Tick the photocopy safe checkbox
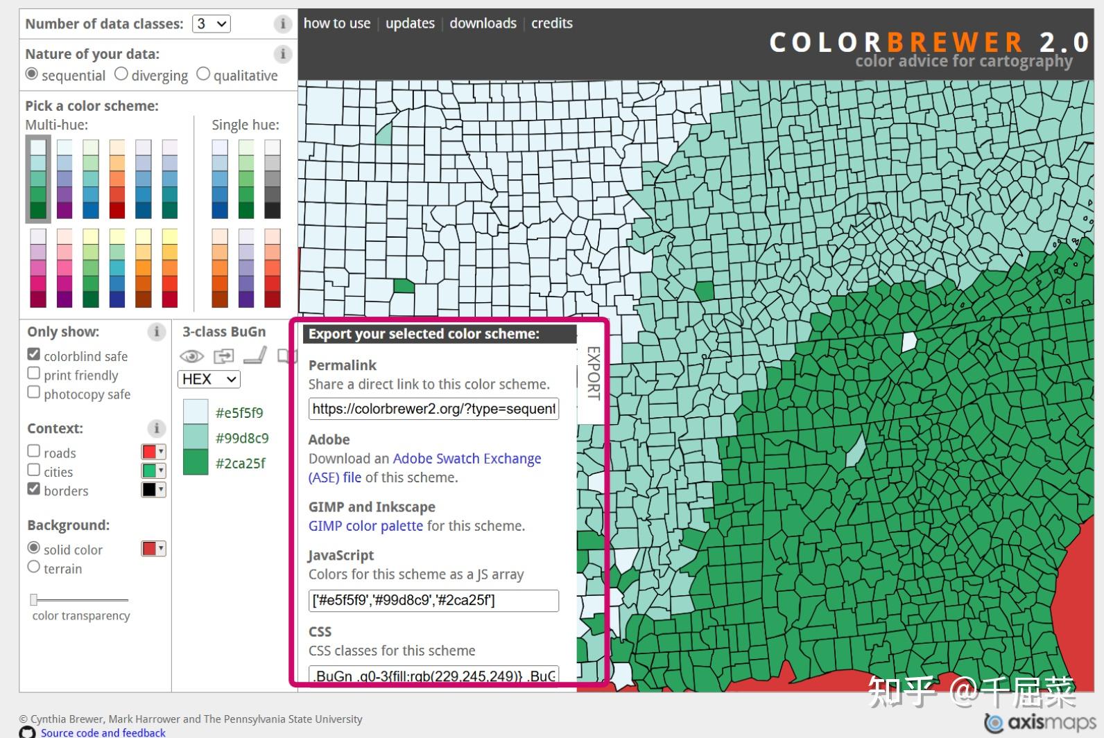 click(33, 392)
